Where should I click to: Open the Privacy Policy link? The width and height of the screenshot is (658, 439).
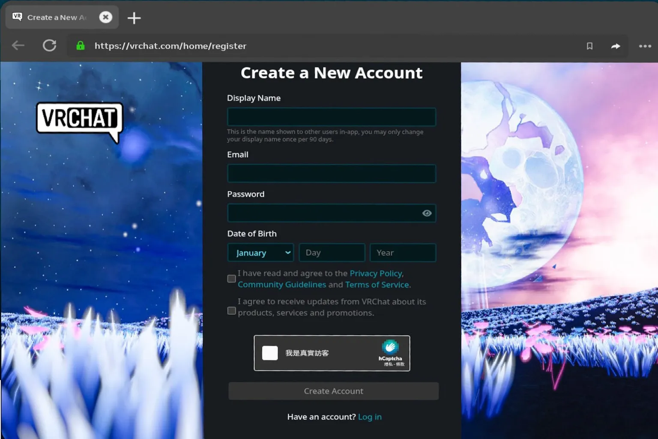click(x=376, y=273)
